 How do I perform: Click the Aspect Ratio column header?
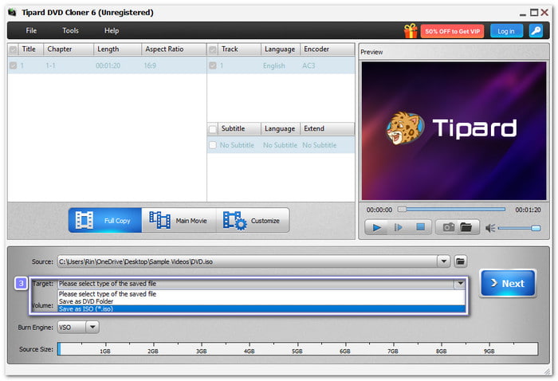coord(173,49)
